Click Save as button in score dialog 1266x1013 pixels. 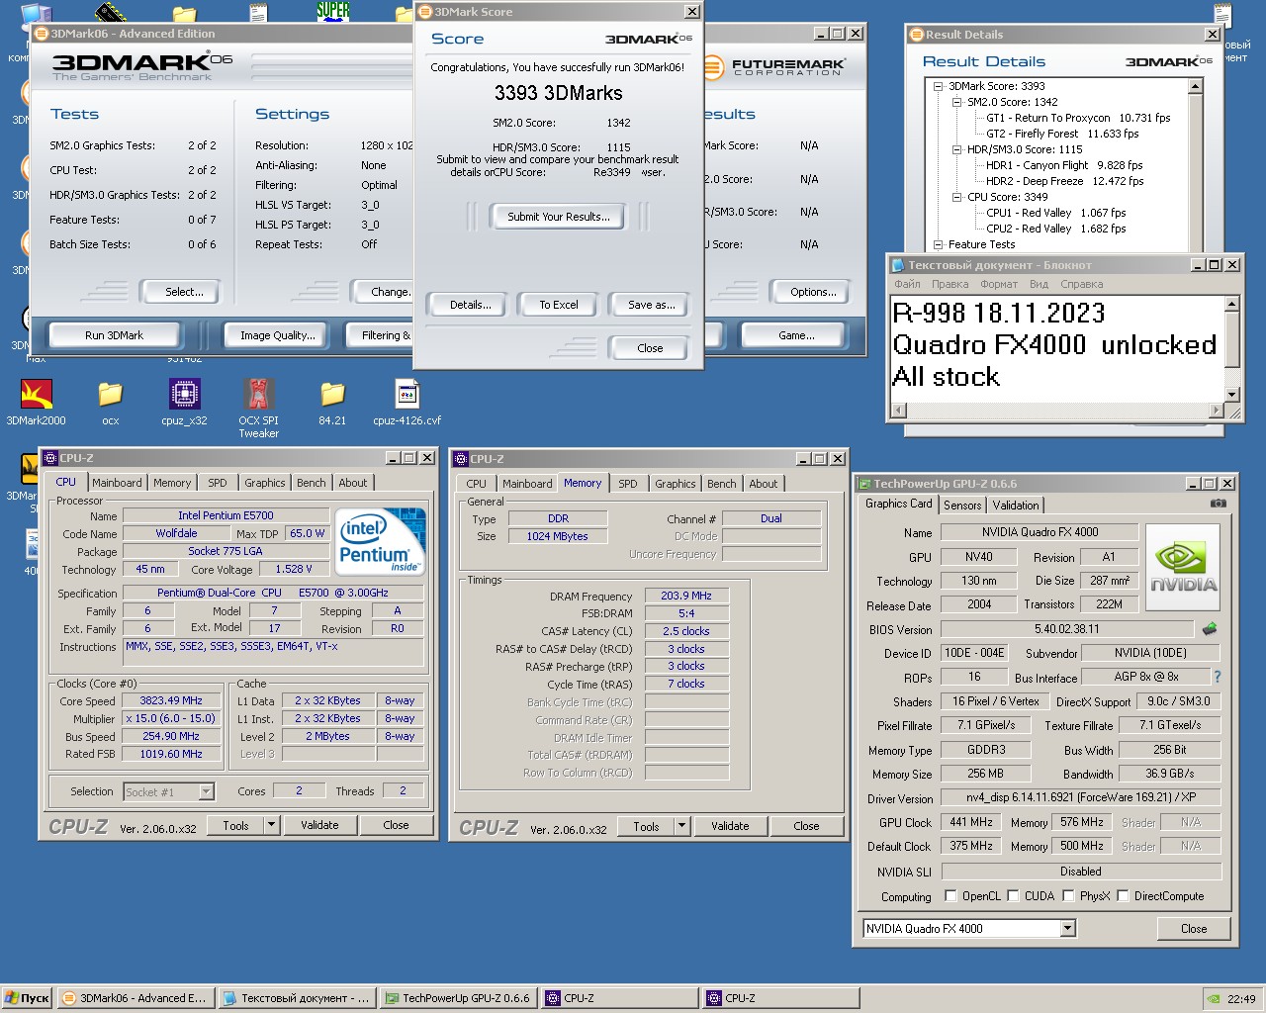click(x=652, y=305)
